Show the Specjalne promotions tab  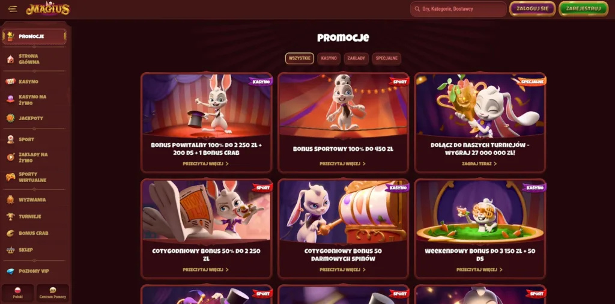[386, 58]
